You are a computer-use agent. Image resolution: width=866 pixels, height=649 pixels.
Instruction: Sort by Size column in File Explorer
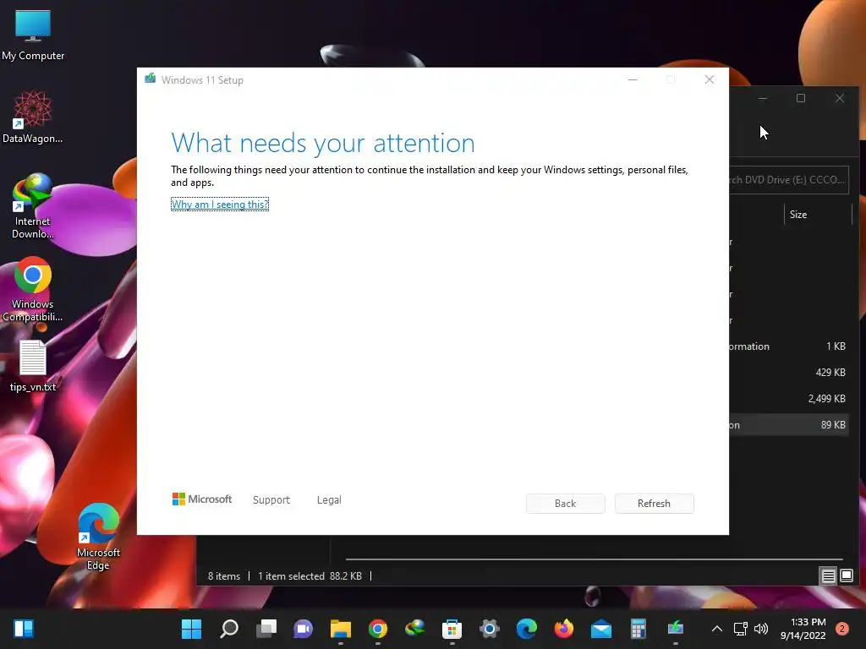(818, 215)
